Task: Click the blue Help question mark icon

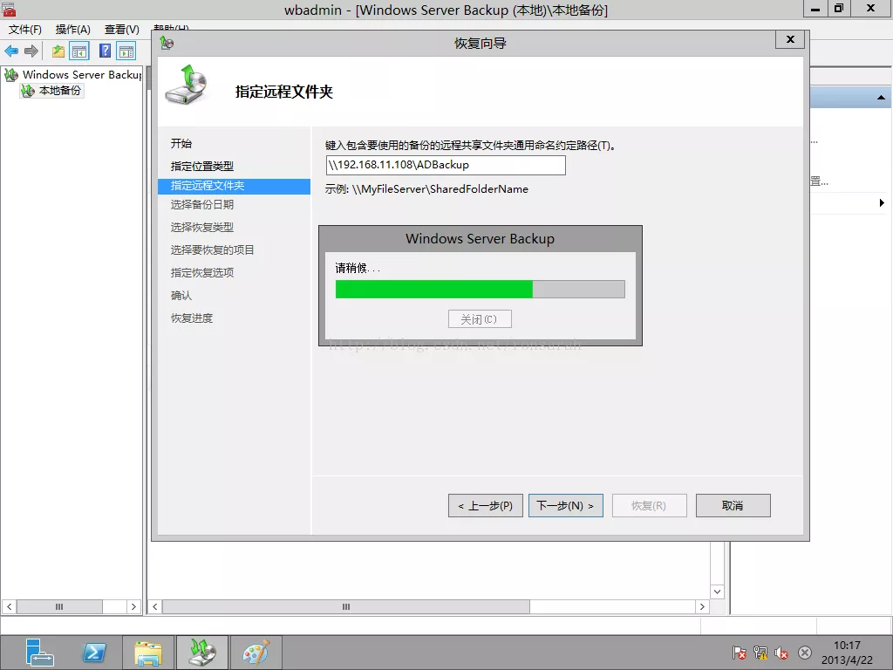Action: pyautogui.click(x=105, y=51)
